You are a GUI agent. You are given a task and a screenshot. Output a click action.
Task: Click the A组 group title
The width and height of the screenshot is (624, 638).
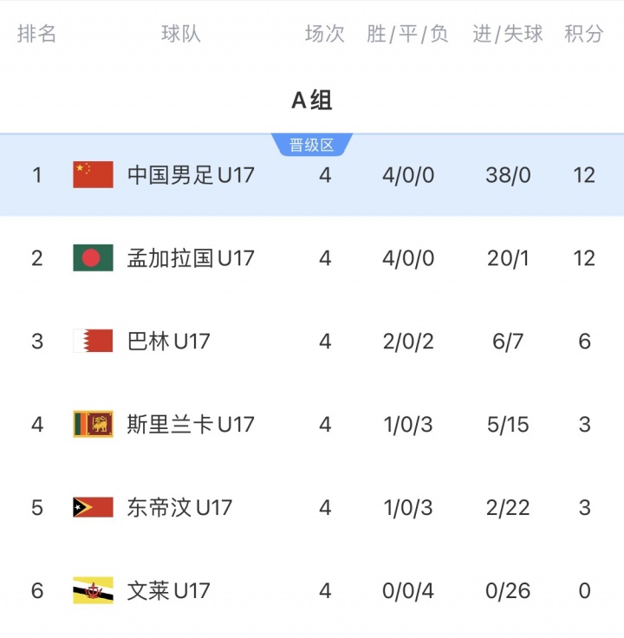point(312,101)
